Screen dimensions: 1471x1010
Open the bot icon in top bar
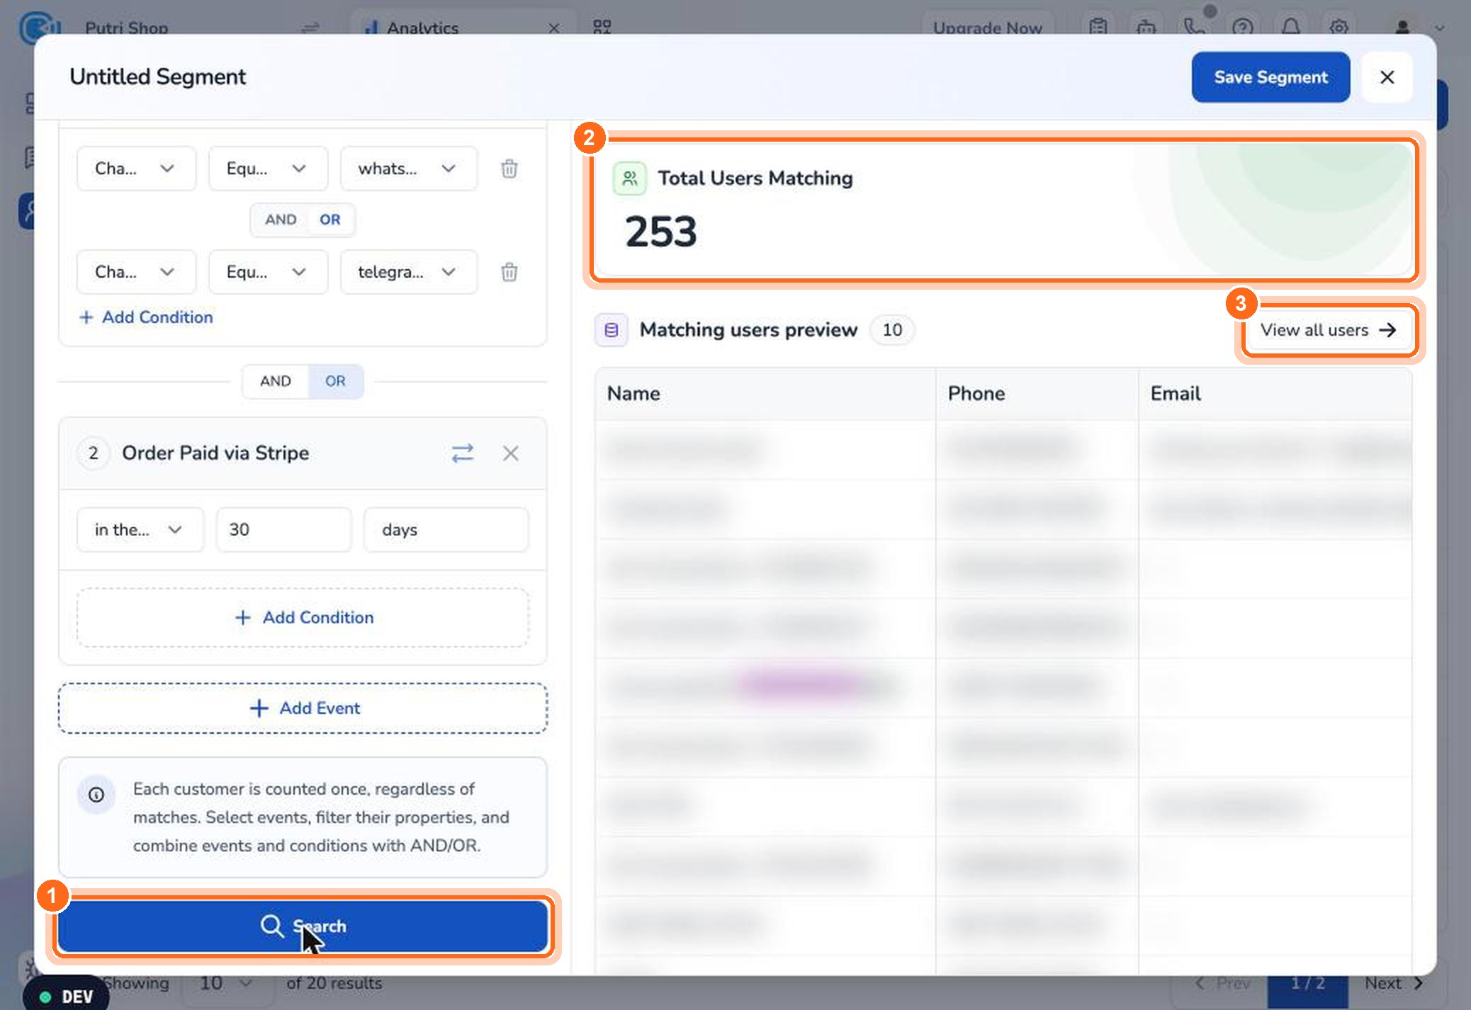point(1146,28)
